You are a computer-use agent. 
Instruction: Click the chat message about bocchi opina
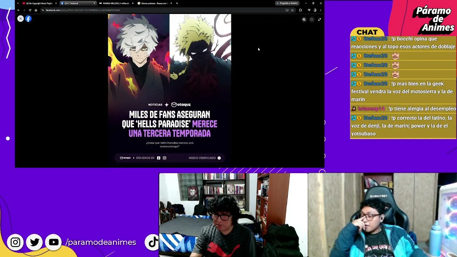[403, 42]
